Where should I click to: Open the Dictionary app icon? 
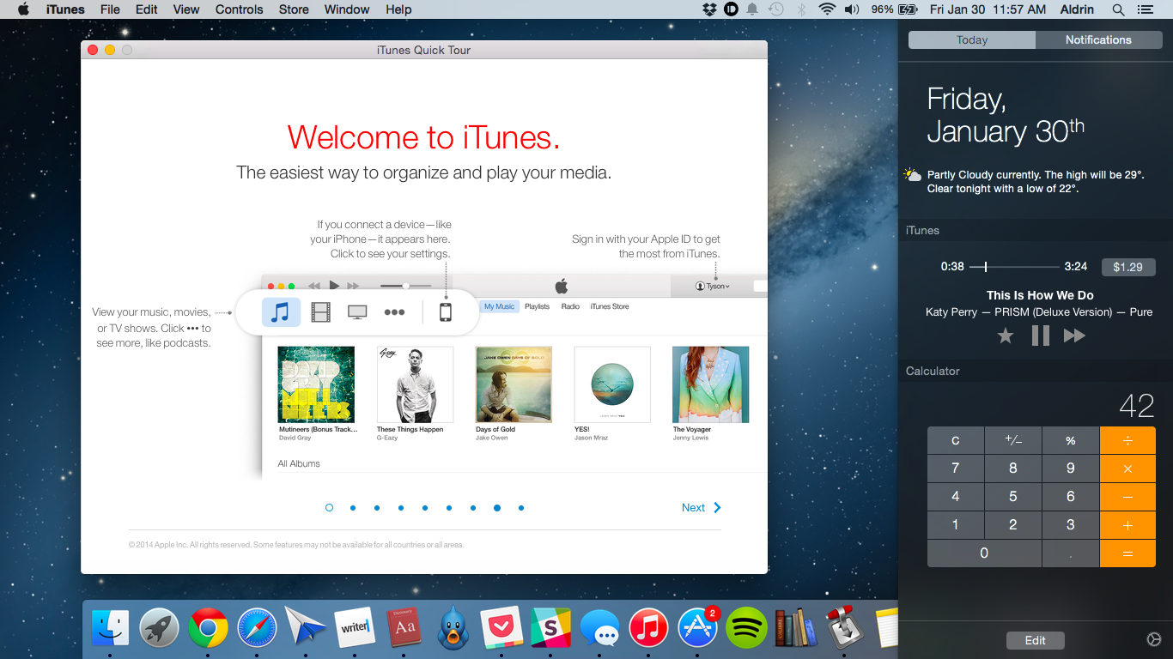coord(404,628)
